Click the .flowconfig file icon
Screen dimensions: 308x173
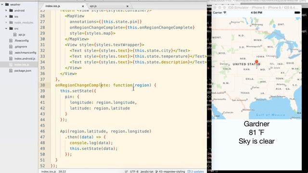coord(11,40)
